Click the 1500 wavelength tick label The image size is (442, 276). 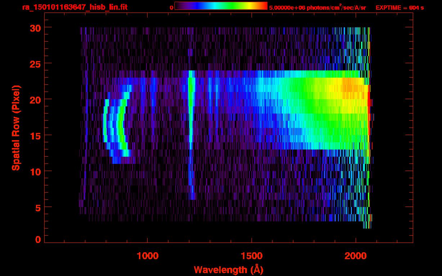pos(252,256)
